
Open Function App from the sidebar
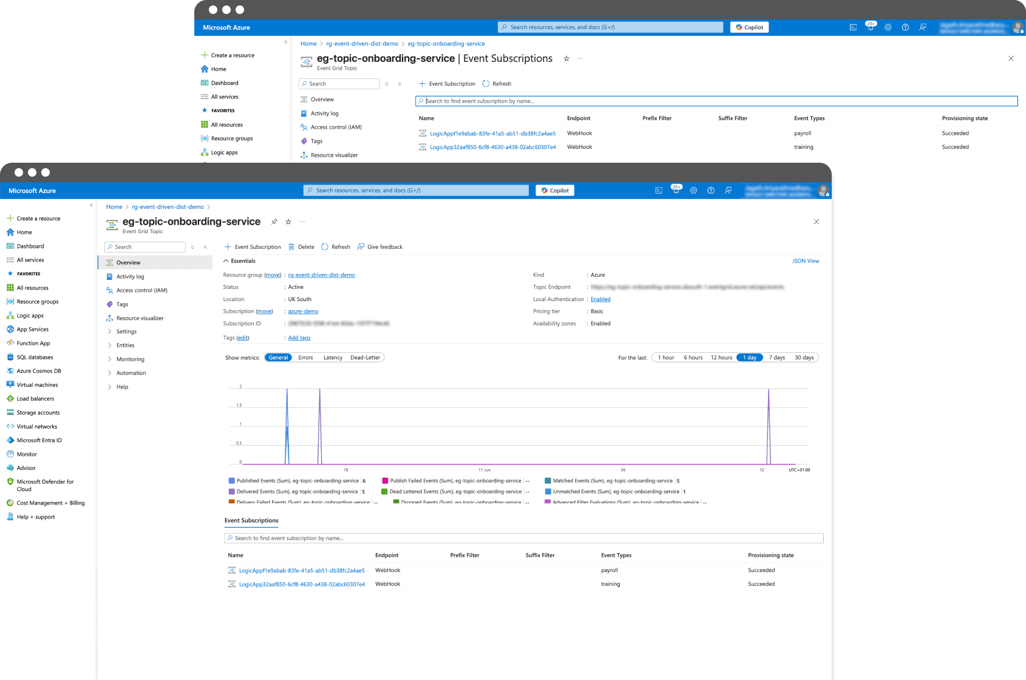(33, 344)
